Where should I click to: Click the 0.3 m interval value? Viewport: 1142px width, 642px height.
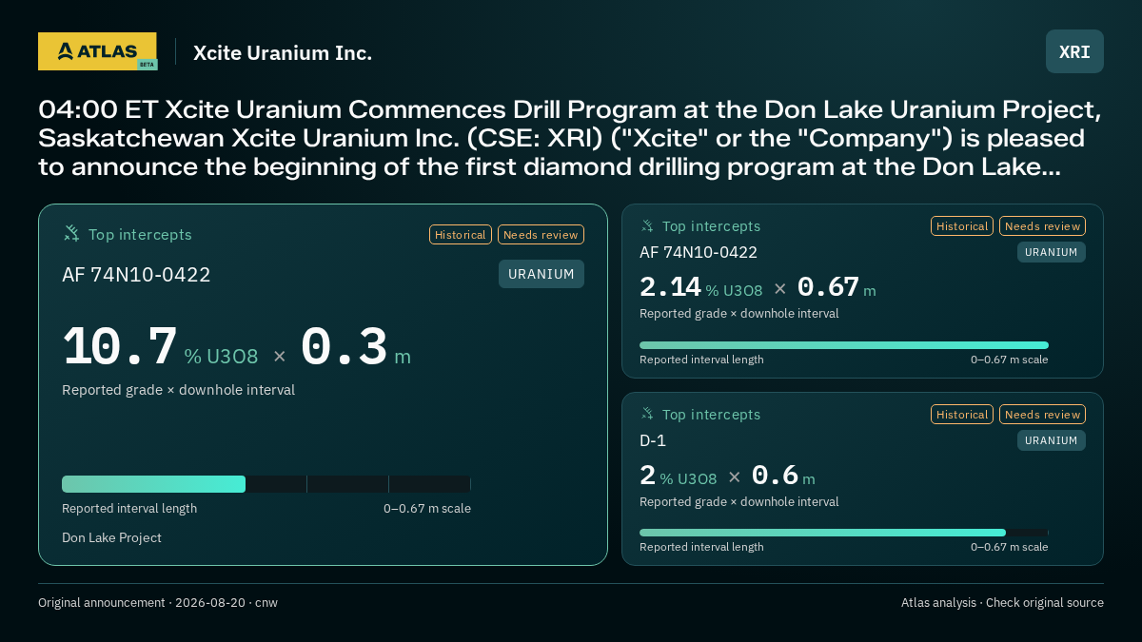pyautogui.click(x=356, y=347)
